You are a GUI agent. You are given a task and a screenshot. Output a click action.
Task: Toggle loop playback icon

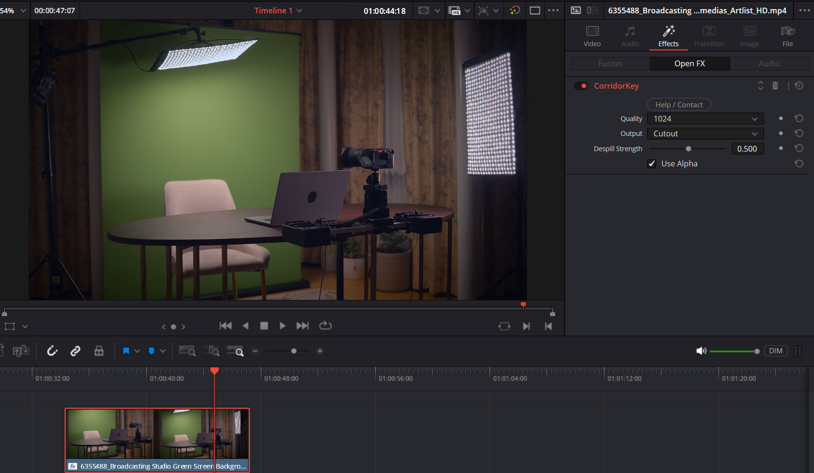[325, 326]
